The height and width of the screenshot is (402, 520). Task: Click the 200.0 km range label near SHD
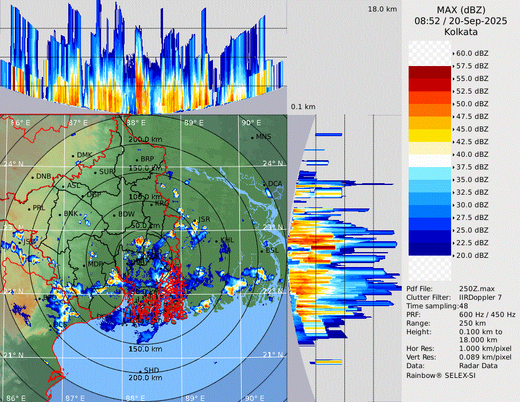[144, 378]
